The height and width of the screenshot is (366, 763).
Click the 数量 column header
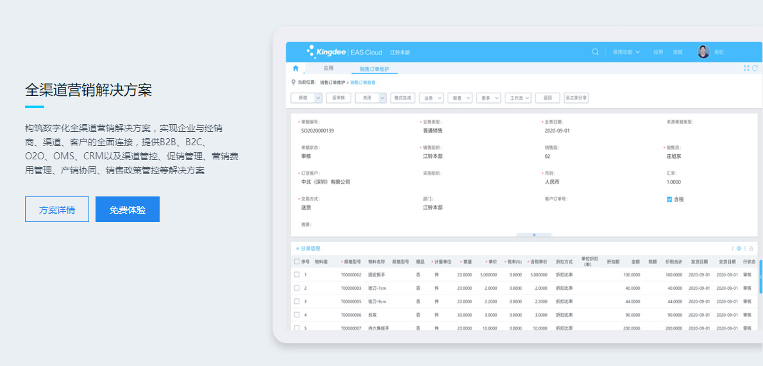click(467, 262)
